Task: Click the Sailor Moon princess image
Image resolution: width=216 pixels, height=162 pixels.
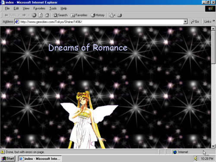Action: click(89, 120)
